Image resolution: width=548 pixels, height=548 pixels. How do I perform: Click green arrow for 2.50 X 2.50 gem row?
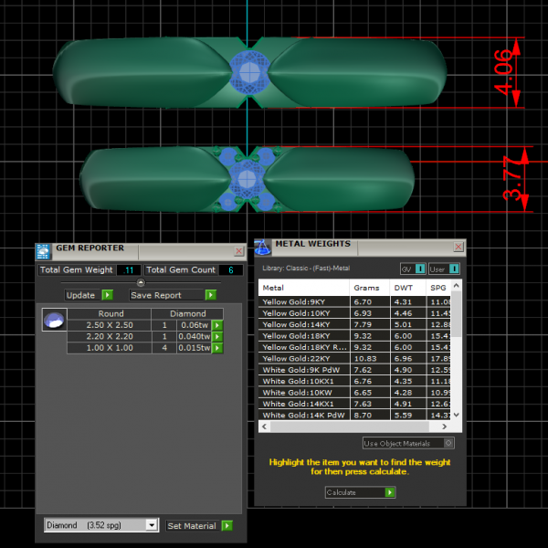pyautogui.click(x=217, y=325)
